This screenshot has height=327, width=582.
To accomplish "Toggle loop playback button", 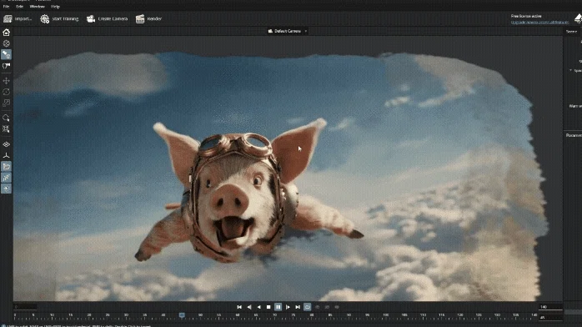I will (308, 307).
